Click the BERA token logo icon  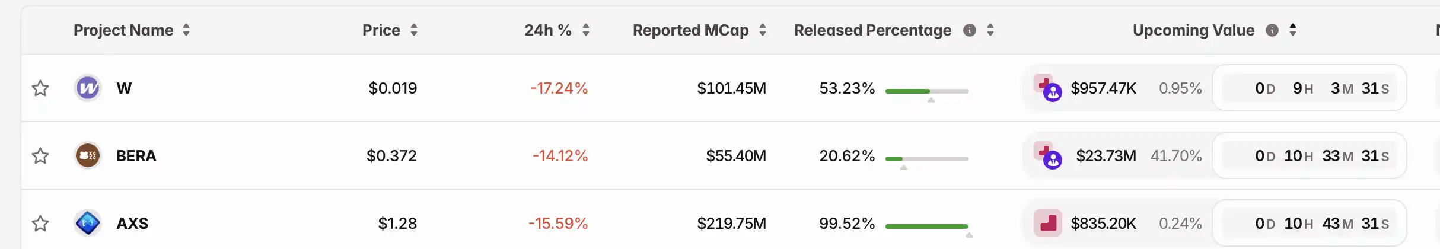click(88, 156)
